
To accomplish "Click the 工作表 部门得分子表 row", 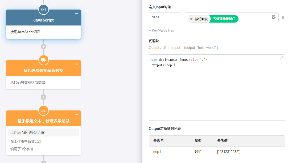I will click(x=43, y=132).
